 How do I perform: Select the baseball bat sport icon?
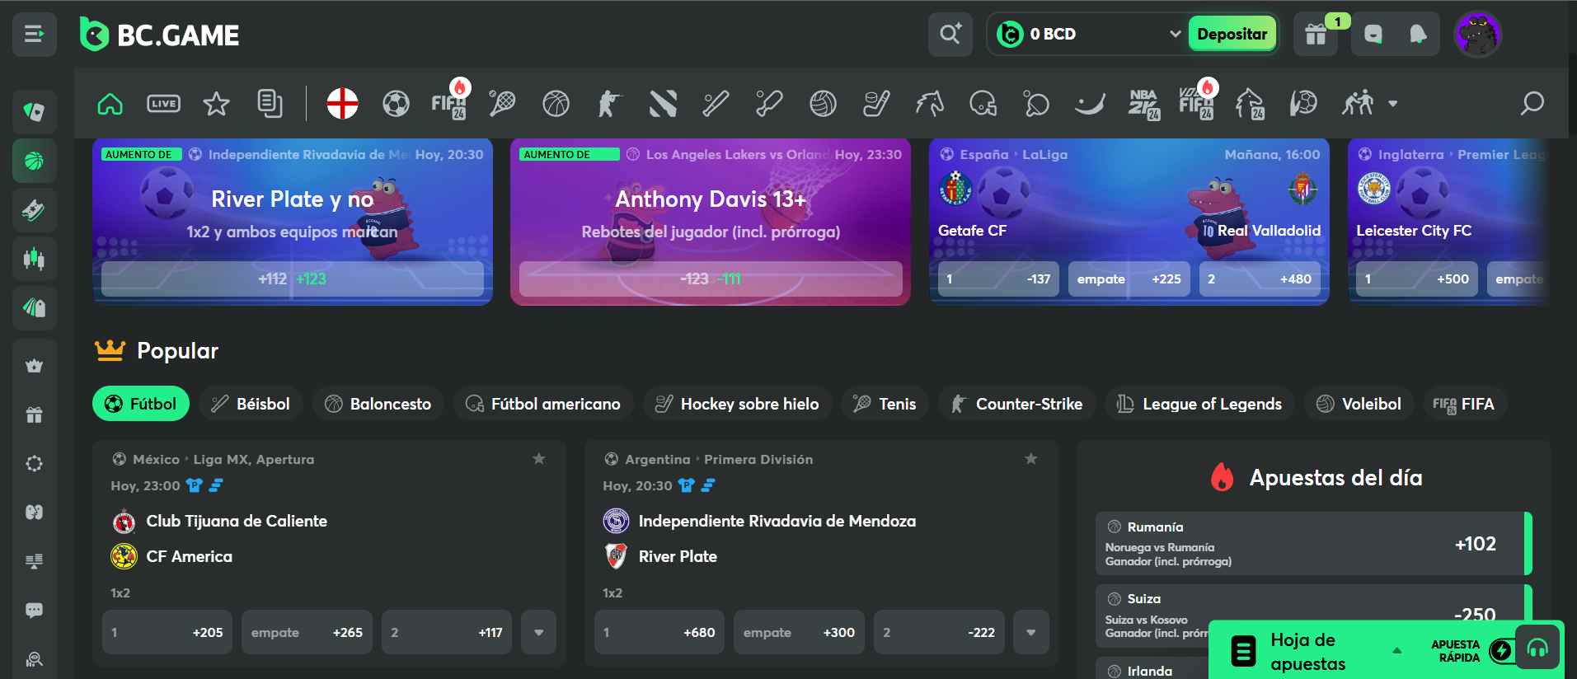716,104
